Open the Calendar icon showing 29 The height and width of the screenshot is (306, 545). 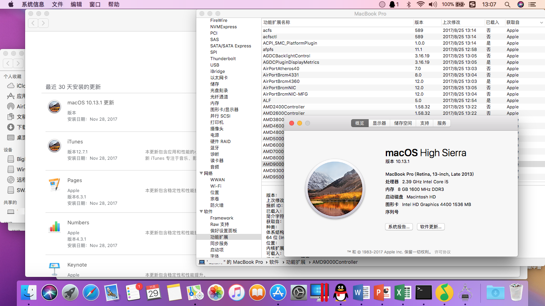coord(153,293)
